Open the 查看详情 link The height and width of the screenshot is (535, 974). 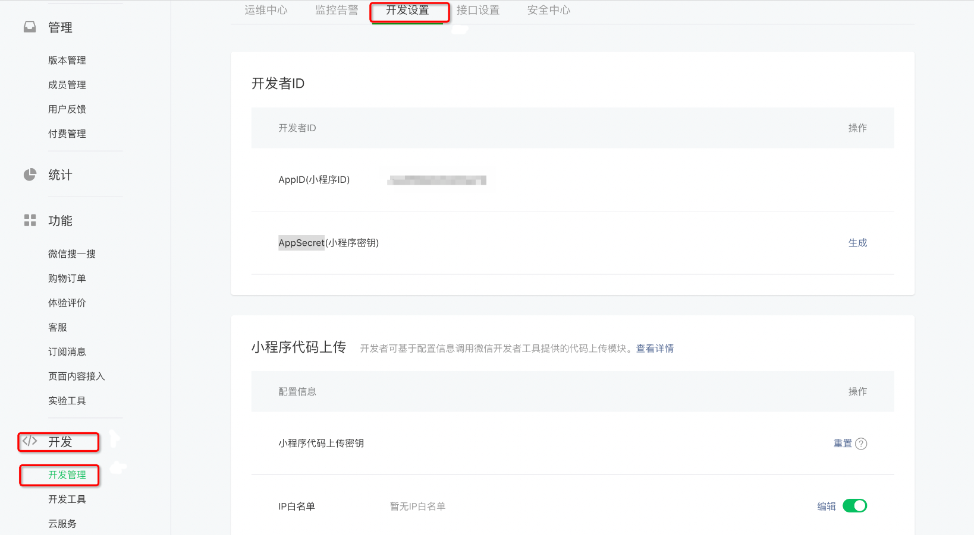point(655,349)
